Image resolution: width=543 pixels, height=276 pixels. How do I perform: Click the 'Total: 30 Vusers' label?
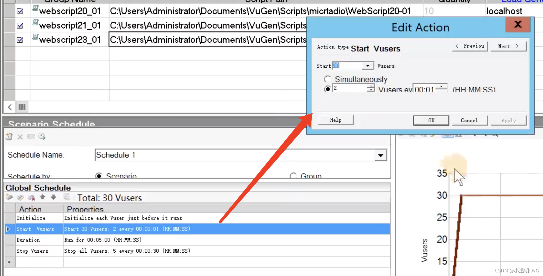point(109,198)
